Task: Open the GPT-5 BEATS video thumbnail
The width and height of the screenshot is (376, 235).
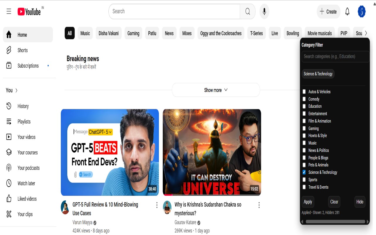Action: coord(110,152)
